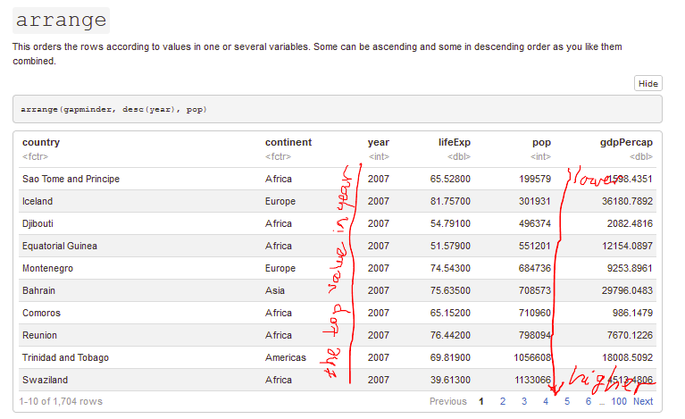Click the gdpPercap column header

coord(626,142)
